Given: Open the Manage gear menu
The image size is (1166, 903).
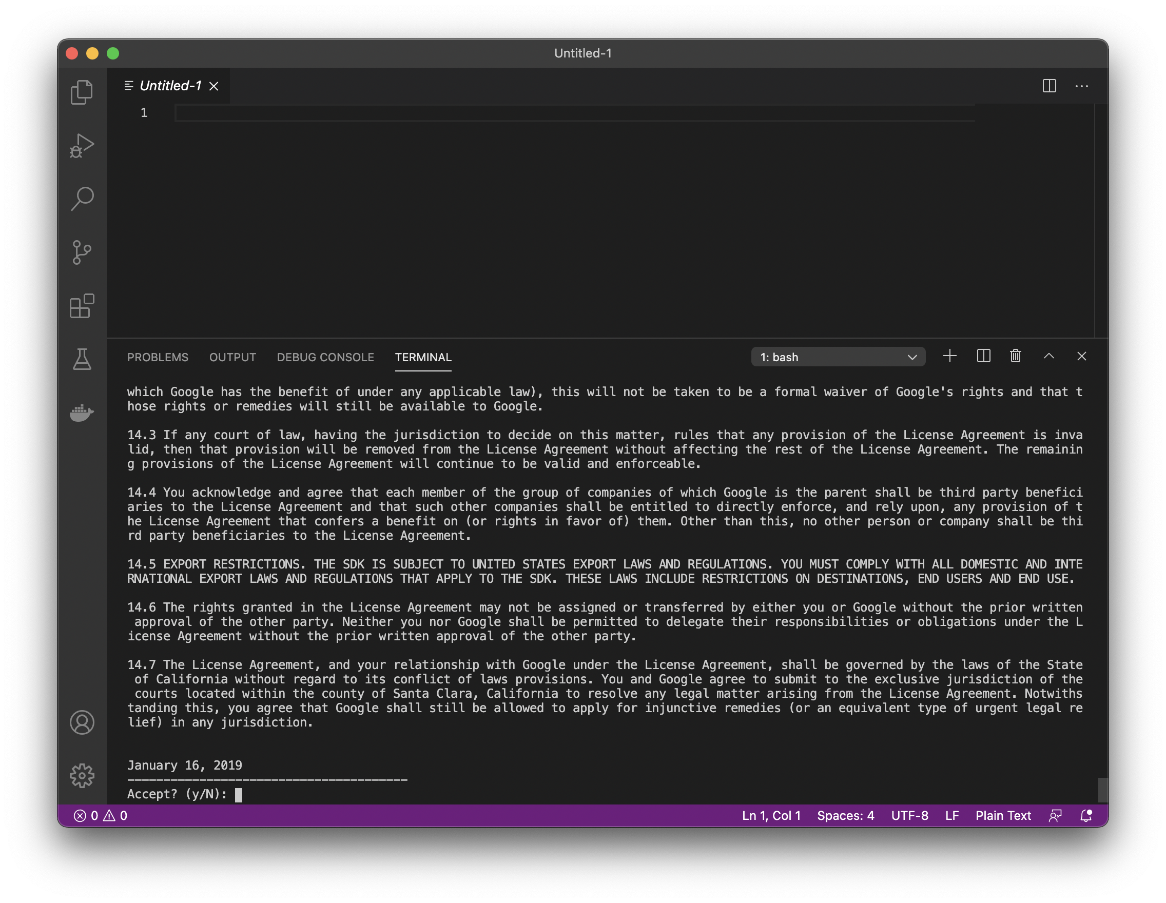Looking at the screenshot, I should pyautogui.click(x=82, y=775).
